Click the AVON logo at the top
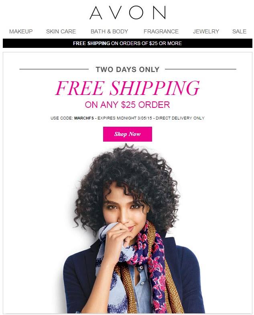The width and height of the screenshot is (254, 315). click(127, 12)
